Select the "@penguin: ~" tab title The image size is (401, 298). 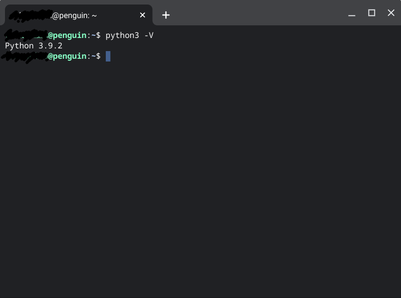(74, 15)
